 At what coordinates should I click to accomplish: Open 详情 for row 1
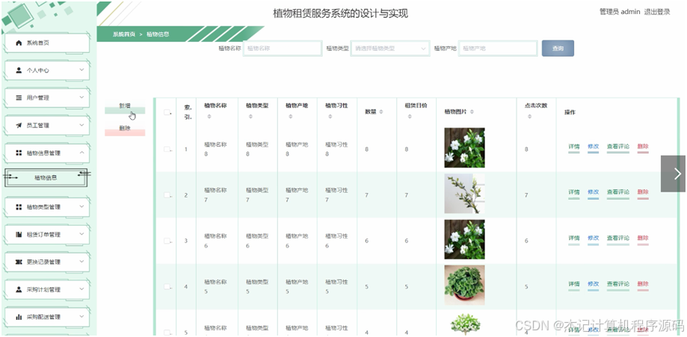574,146
